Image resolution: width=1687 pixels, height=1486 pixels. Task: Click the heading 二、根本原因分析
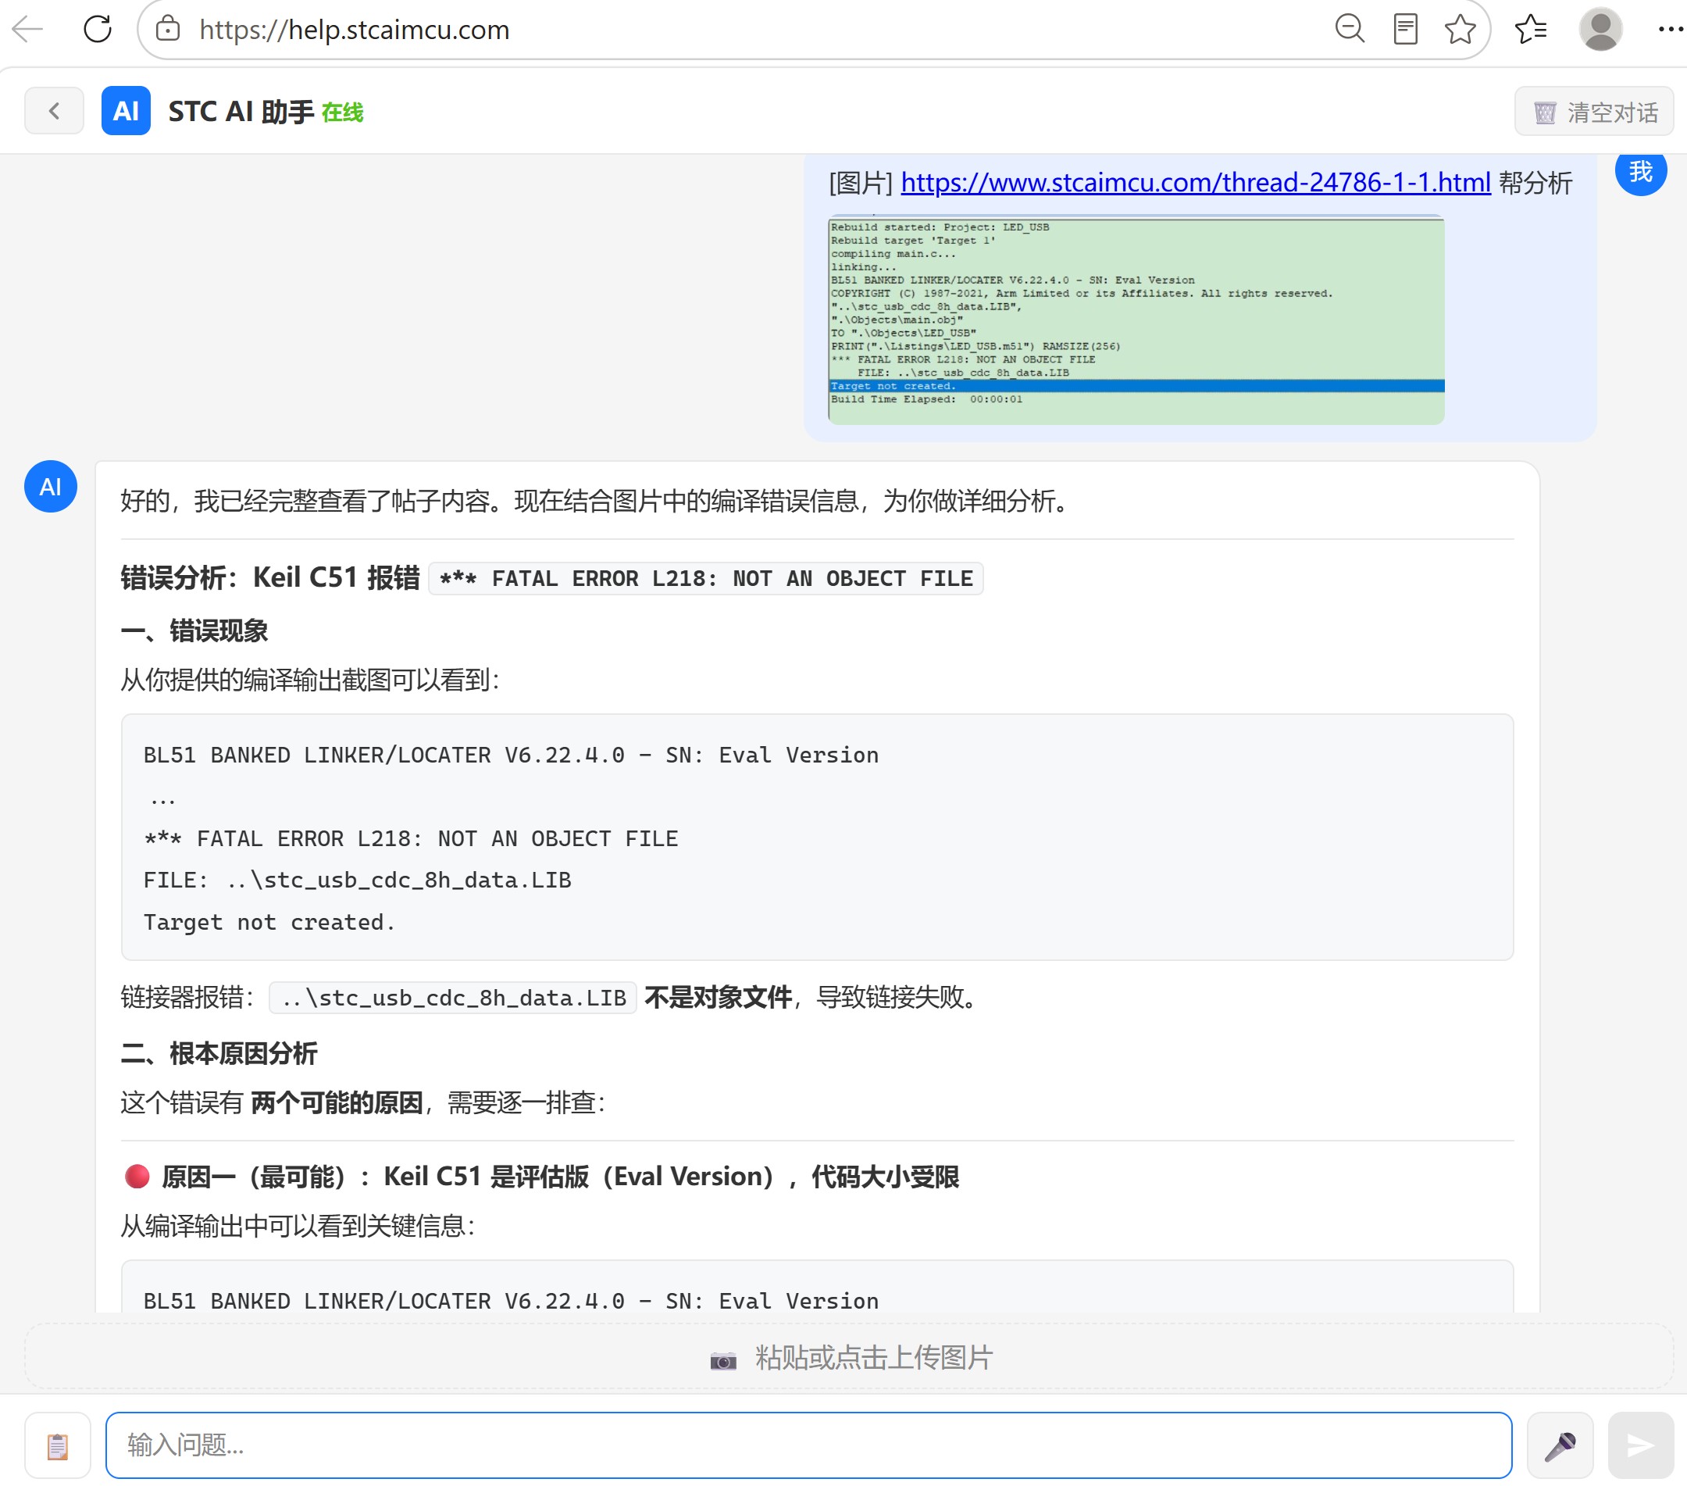pos(219,1053)
